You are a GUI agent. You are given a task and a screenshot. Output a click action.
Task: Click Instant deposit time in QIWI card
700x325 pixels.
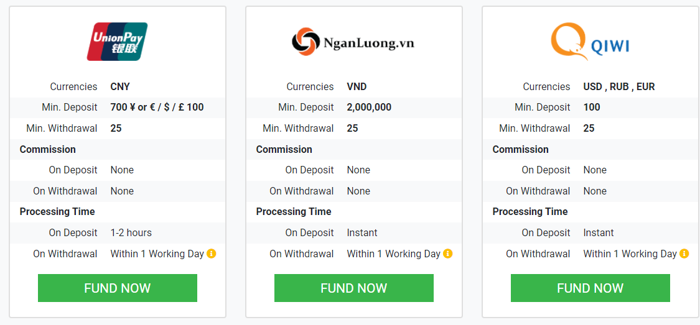[x=599, y=232]
